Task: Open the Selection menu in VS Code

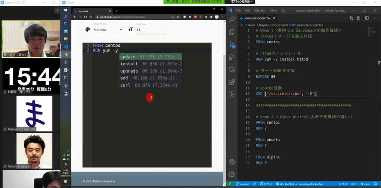Action: point(260,10)
